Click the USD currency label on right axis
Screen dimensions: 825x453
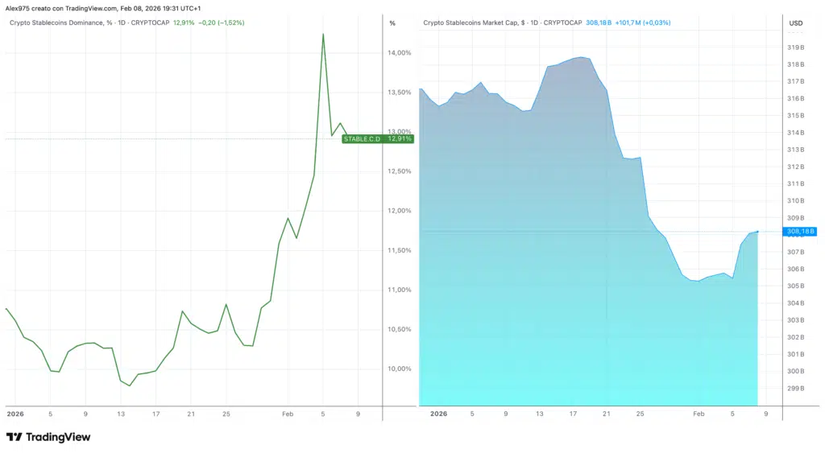point(795,23)
